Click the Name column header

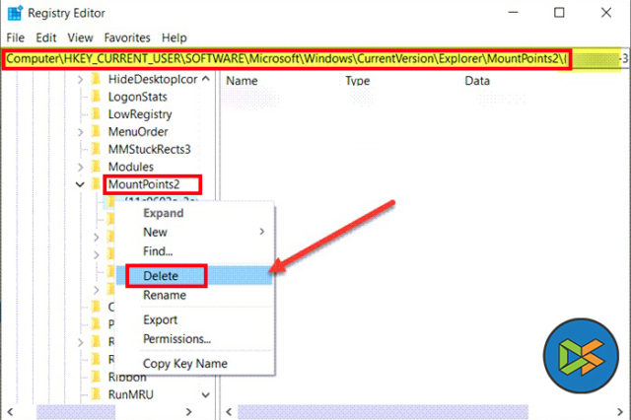242,81
